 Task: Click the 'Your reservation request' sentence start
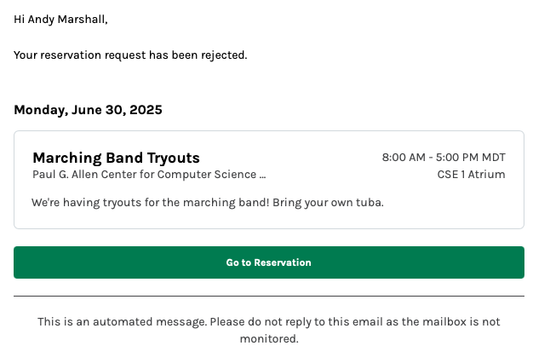point(68,55)
